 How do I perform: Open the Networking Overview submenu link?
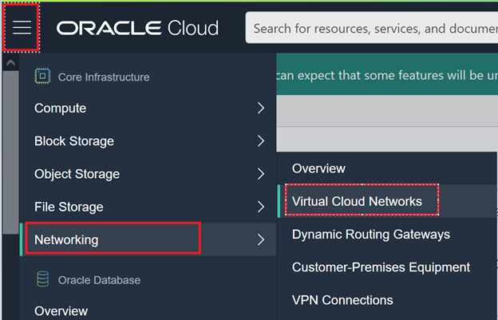coord(318,168)
